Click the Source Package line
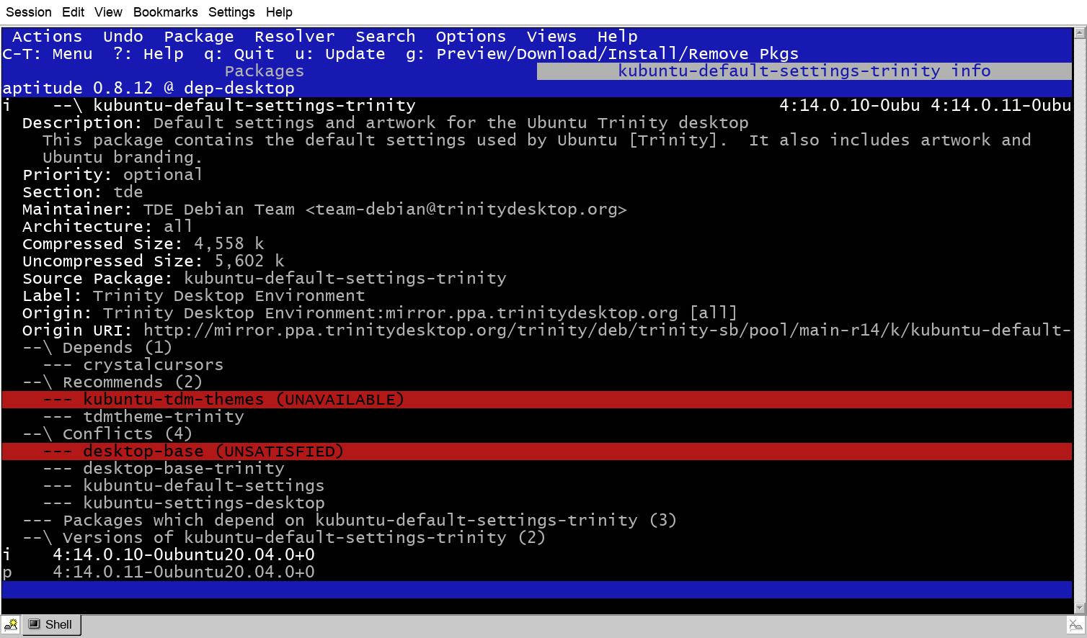 264,279
